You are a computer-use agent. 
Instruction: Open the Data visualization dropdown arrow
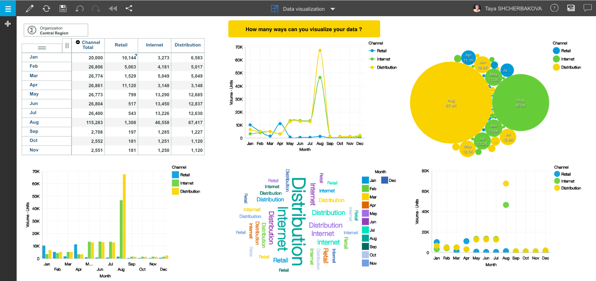[332, 9]
